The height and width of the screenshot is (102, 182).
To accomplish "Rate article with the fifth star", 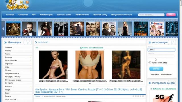I will pos(143,96).
